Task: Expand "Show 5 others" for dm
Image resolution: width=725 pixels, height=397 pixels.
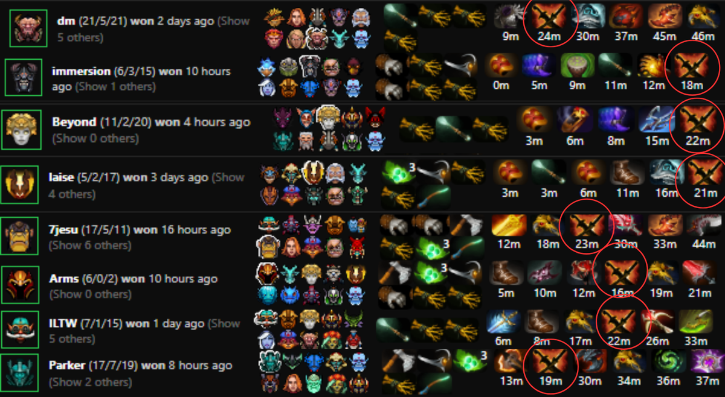Action: pos(153,29)
